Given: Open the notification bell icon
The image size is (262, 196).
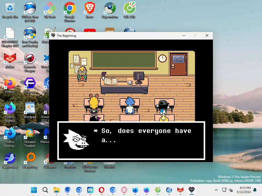Looking at the screenshot, I should 255,190.
